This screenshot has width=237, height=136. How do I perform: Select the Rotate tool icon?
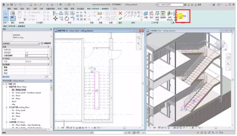[x=67, y=18]
